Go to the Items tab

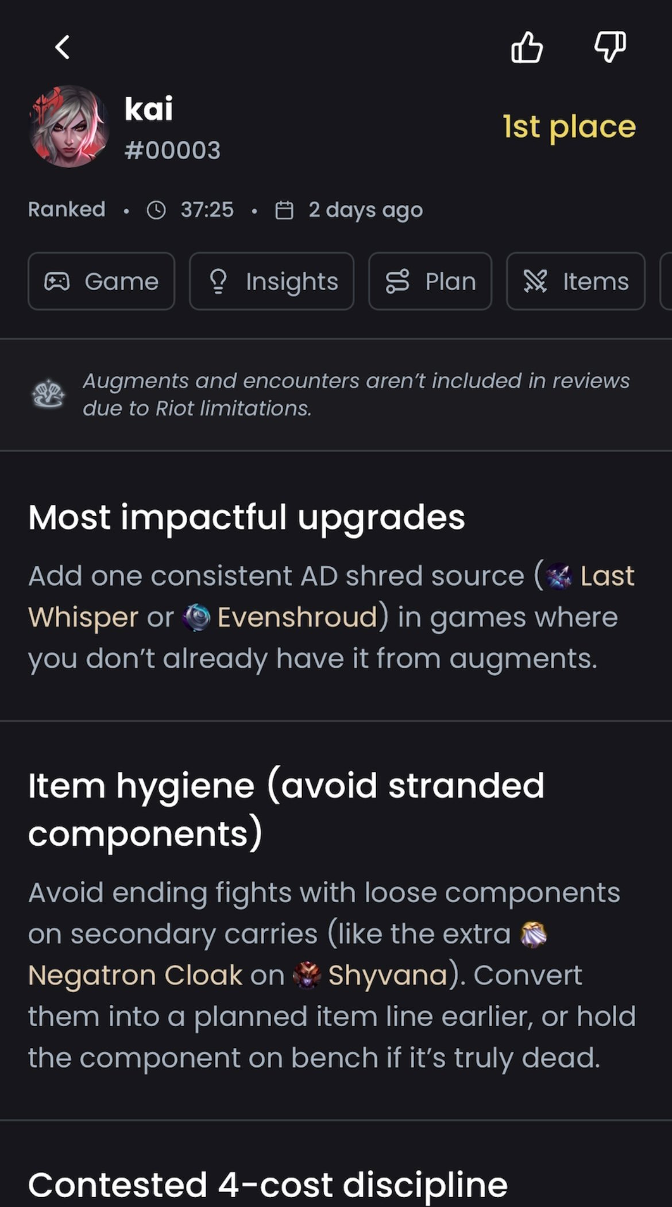click(576, 281)
